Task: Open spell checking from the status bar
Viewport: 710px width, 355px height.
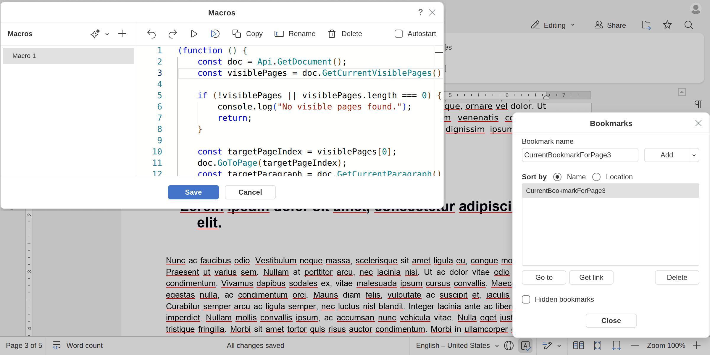Action: tap(526, 345)
